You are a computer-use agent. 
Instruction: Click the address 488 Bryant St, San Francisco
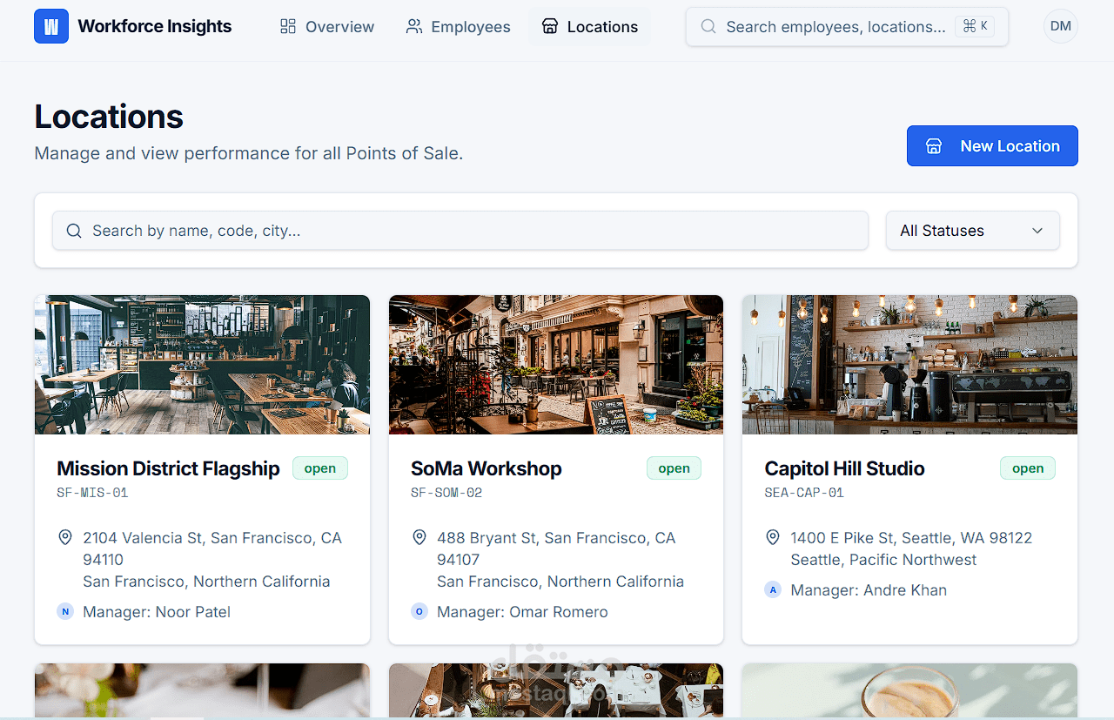coord(556,548)
